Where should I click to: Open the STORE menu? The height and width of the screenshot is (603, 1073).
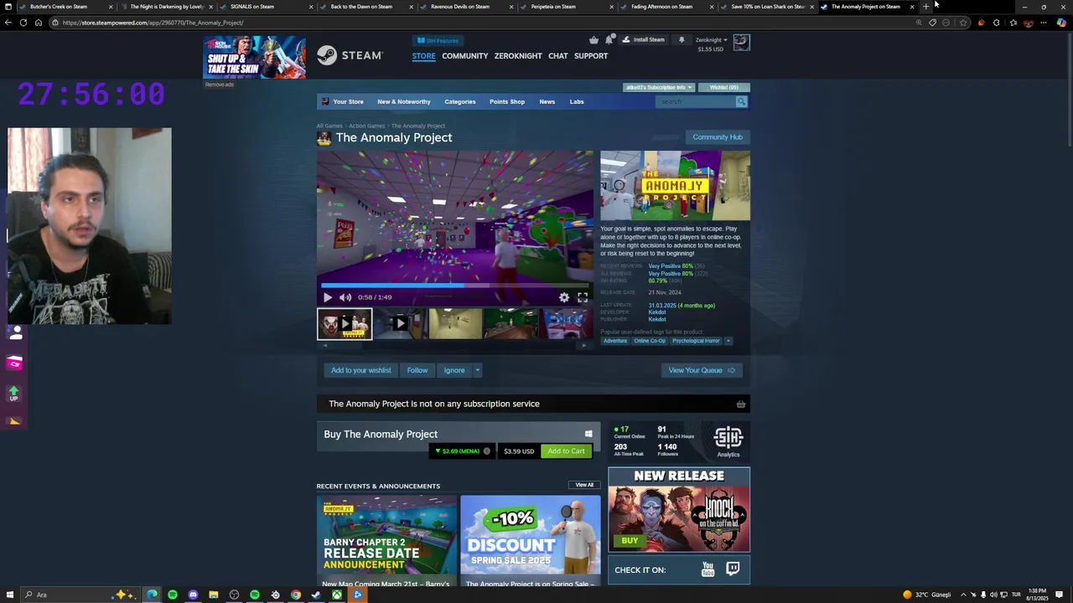pyautogui.click(x=423, y=56)
